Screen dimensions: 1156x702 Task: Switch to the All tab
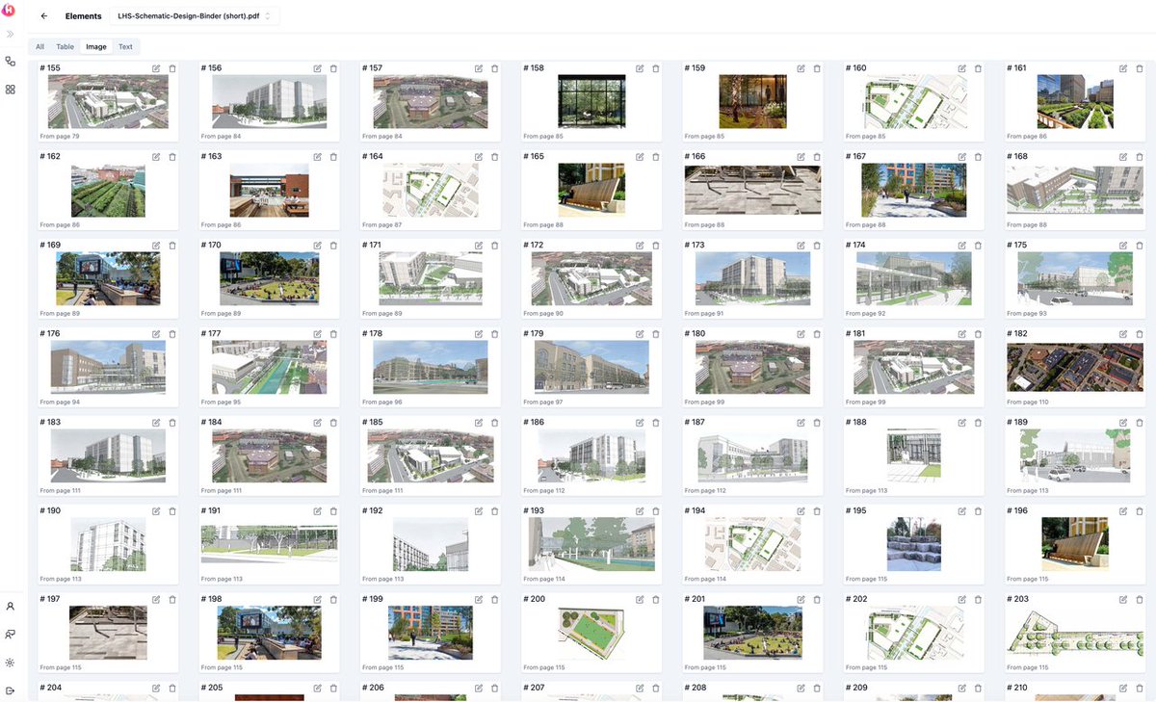pos(39,46)
